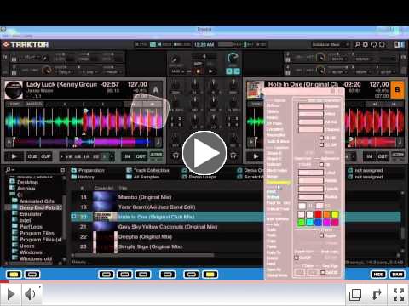Toggle the ACTIVE loop button on Deck A
409x306 pixels.
click(x=156, y=155)
